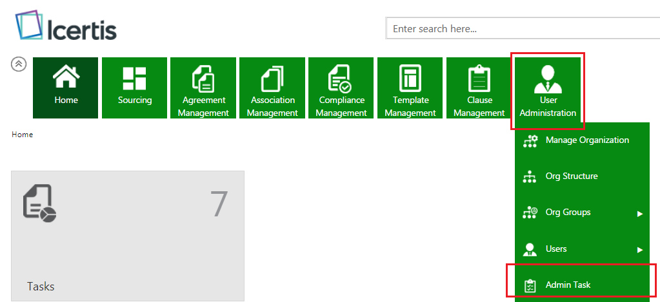Image resolution: width=660 pixels, height=302 pixels.
Task: Collapse the navigation bar with double-chevron button
Action: [19, 64]
